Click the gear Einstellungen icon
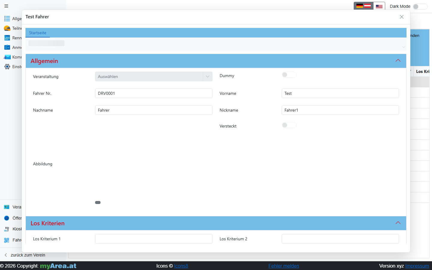Screen dimensions: 432x270 pos(7,67)
